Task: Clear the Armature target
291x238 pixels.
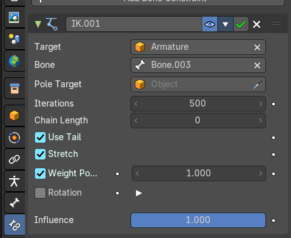Action: (x=257, y=47)
